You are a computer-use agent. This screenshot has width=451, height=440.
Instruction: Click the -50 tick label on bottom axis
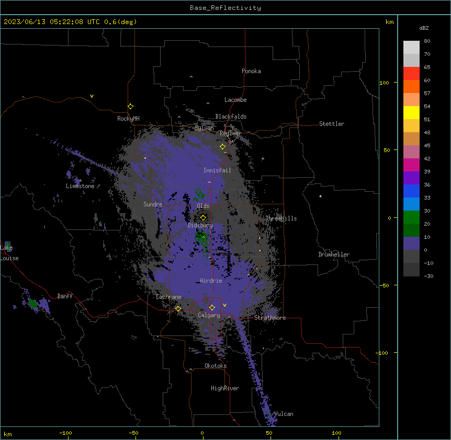click(133, 433)
